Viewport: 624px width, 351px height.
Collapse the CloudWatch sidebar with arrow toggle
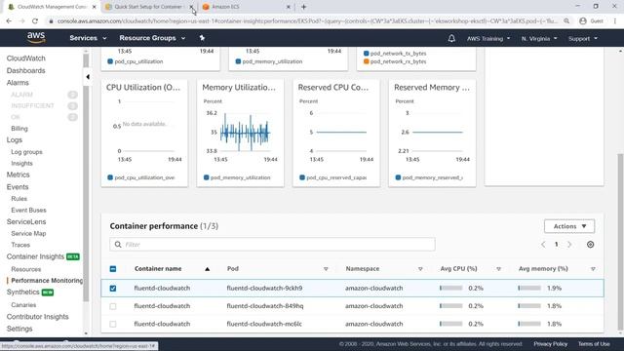click(x=88, y=77)
